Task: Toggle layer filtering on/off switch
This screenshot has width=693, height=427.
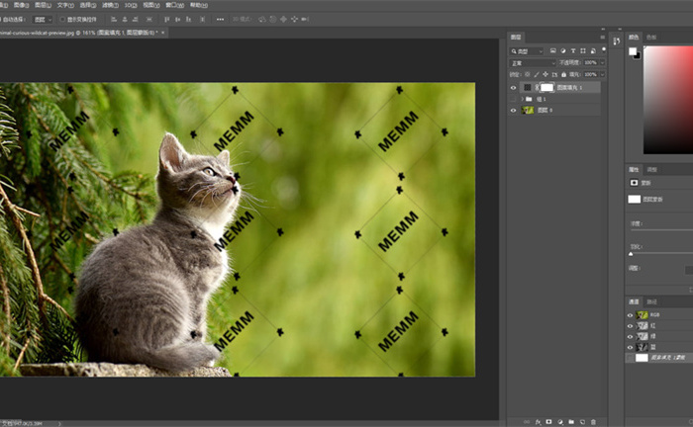Action: pos(604,49)
